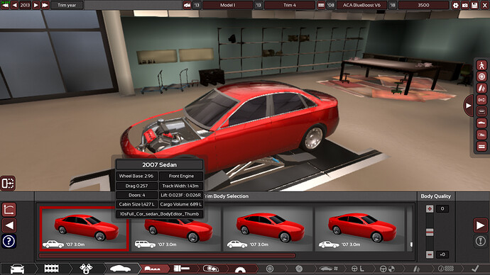Image resolution: width=490 pixels, height=275 pixels.
Task: Select the third body thumbnail
Action: pos(268,228)
